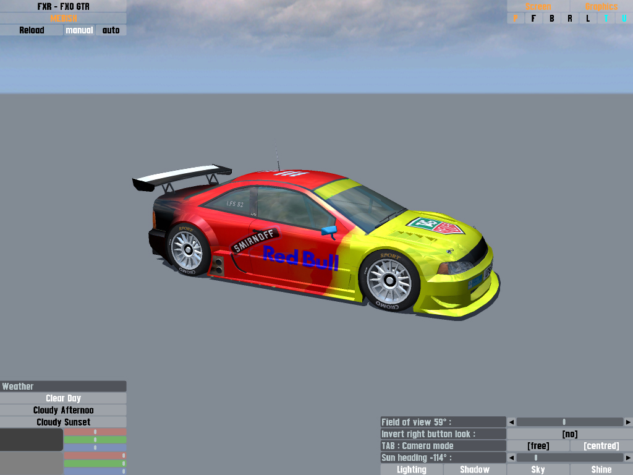This screenshot has height=475, width=633.
Task: Click the orange P view button
Action: 516,18
